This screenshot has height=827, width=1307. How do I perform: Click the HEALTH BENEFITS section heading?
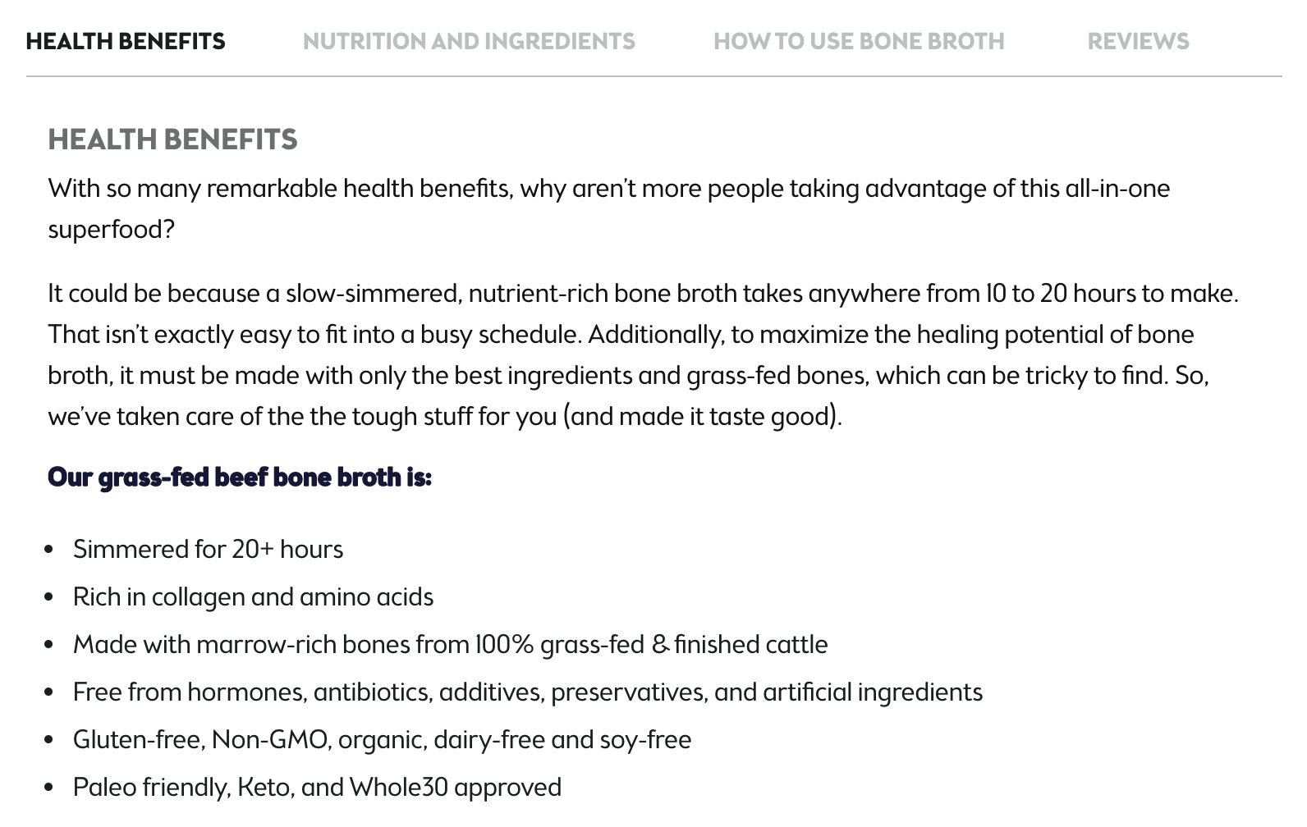173,139
